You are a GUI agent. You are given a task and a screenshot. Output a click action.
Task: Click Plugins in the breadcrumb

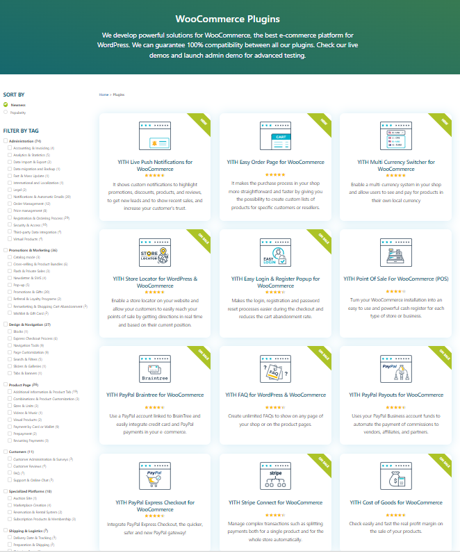pos(119,94)
